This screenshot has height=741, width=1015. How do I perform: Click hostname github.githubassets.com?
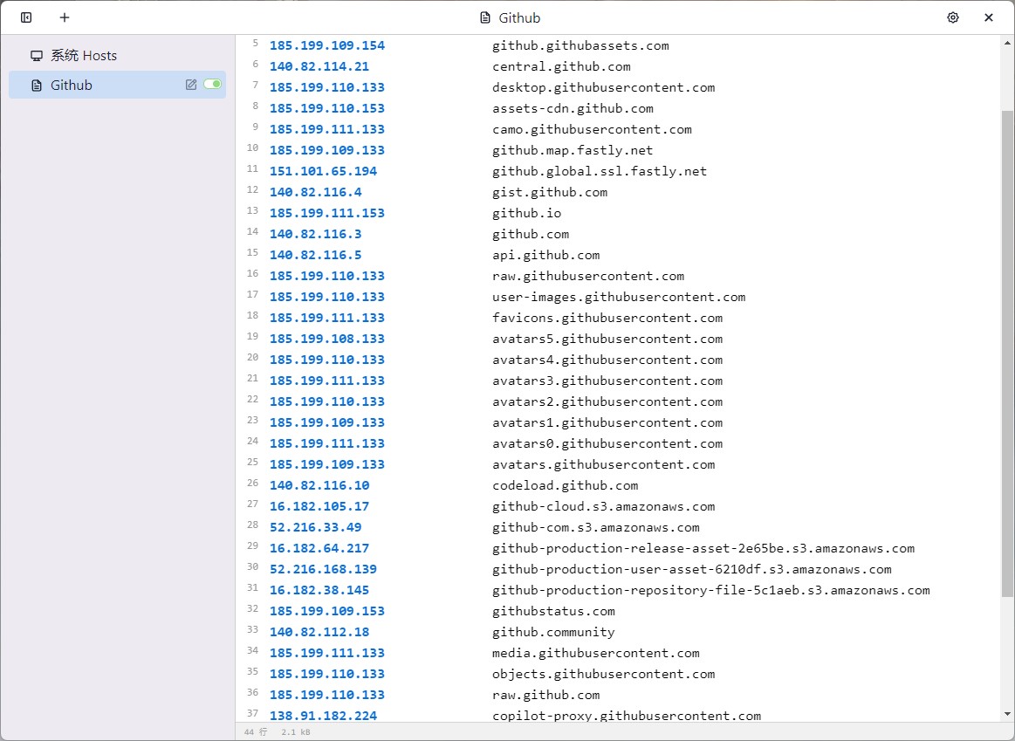(580, 46)
